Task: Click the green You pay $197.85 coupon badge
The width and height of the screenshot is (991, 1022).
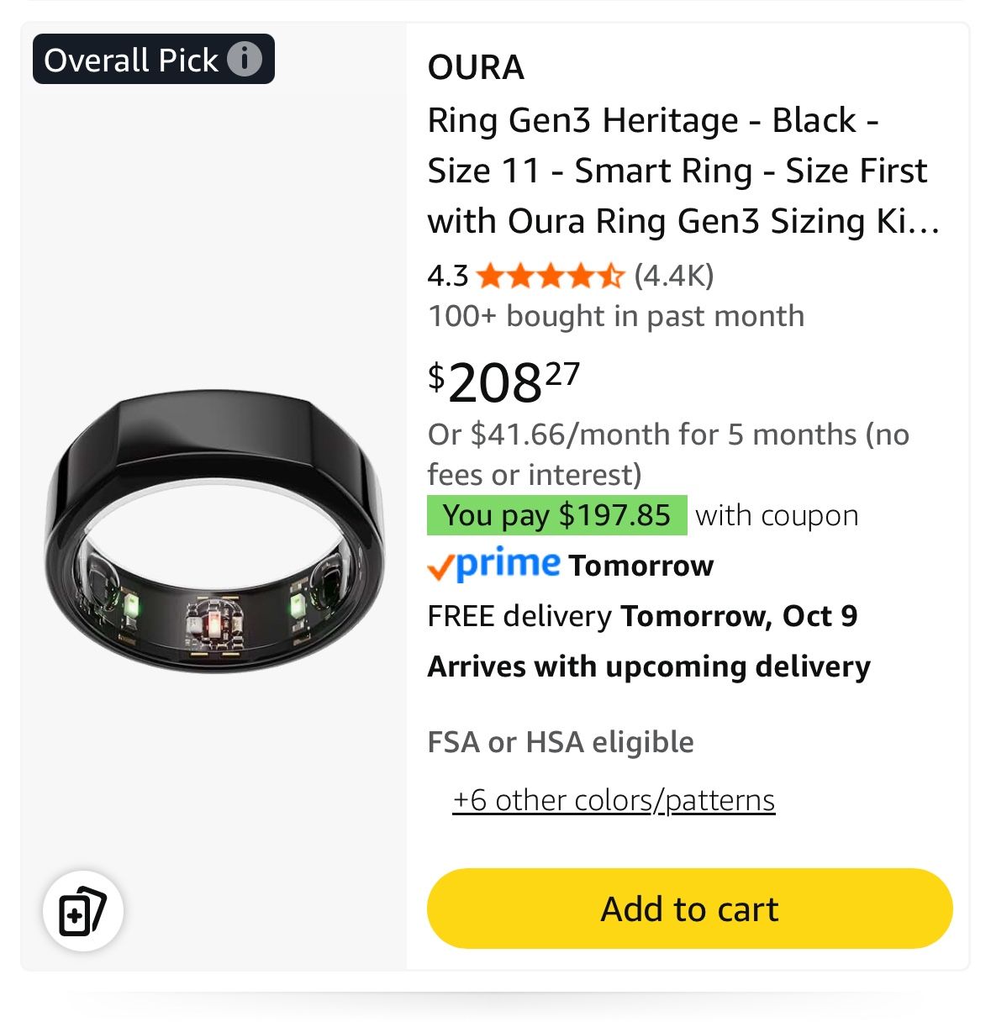Action: pos(556,515)
